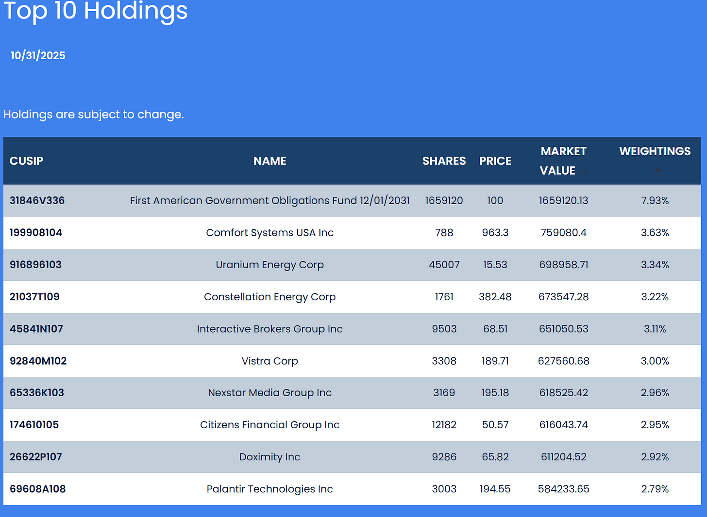The image size is (707, 517).
Task: Click price 194.55
Action: (x=495, y=489)
